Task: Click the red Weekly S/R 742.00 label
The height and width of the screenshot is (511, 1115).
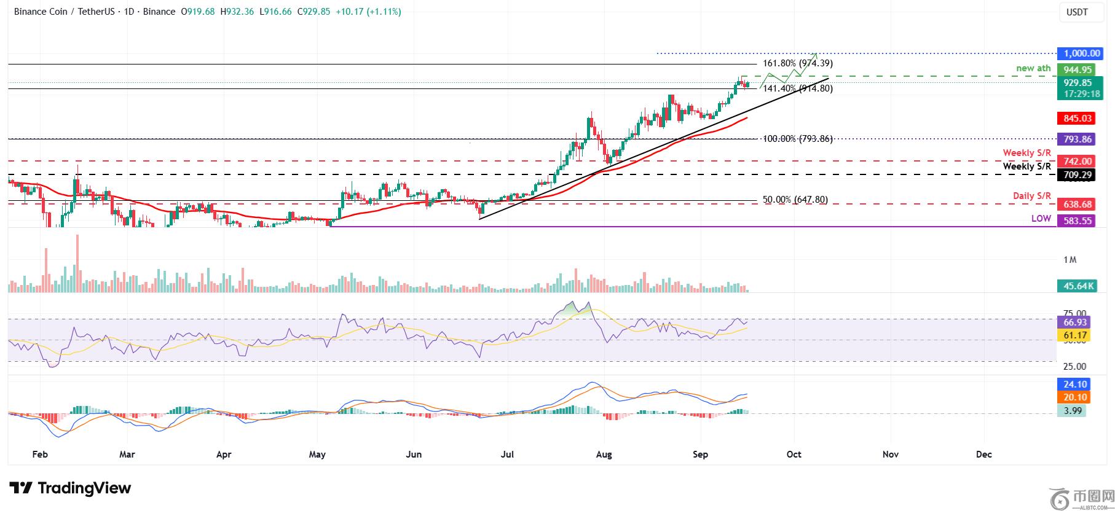Action: [x=1078, y=161]
